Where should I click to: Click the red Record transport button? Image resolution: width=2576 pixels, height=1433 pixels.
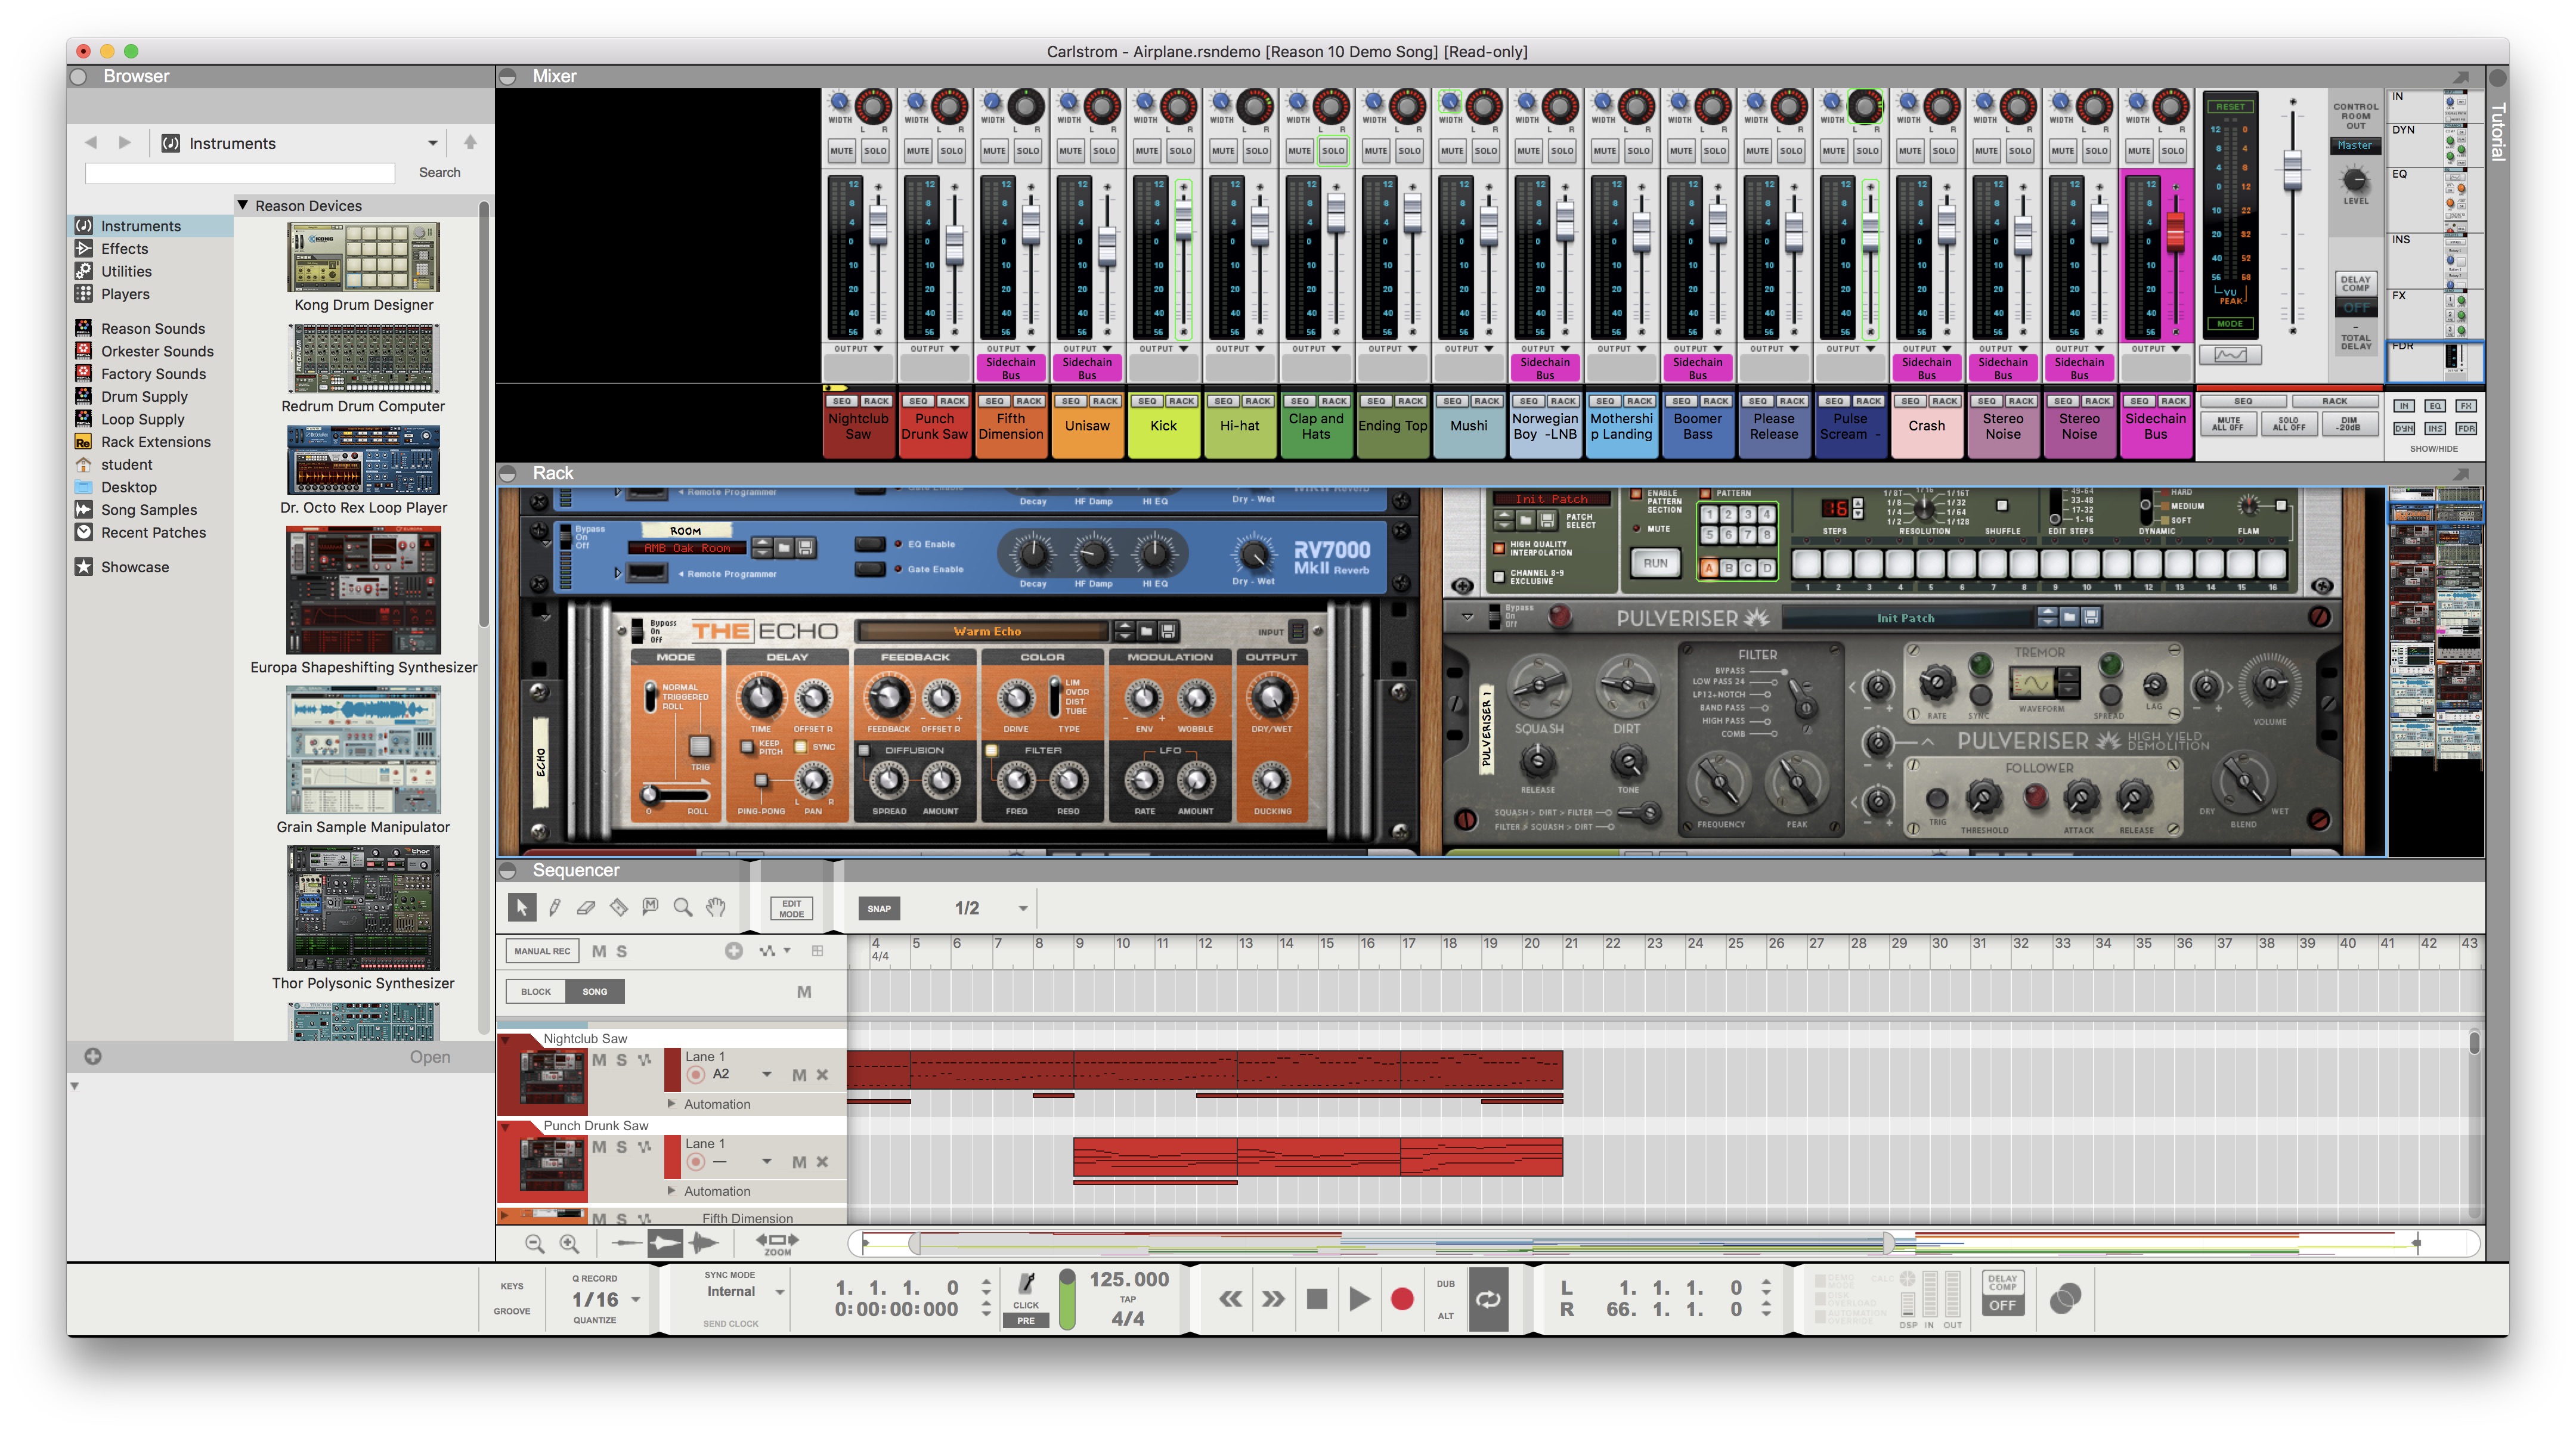click(x=1402, y=1298)
